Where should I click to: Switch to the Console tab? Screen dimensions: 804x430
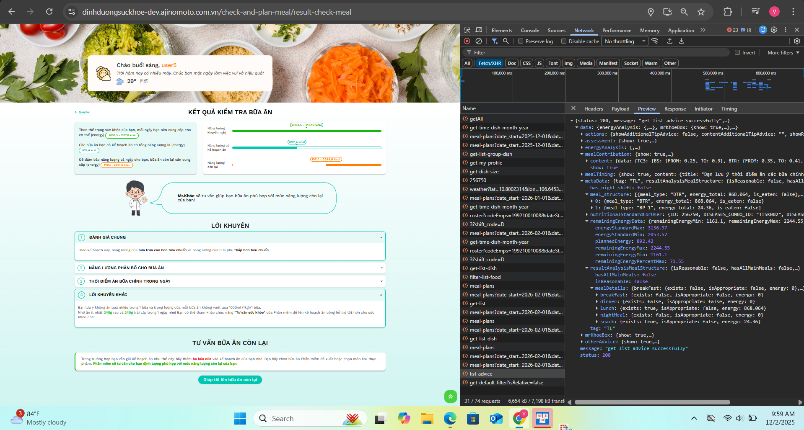(530, 30)
